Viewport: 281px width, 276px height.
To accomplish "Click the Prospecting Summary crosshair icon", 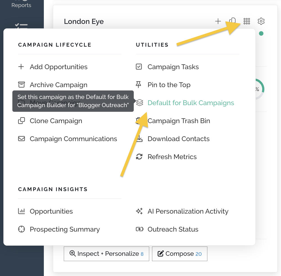I will pos(22,229).
